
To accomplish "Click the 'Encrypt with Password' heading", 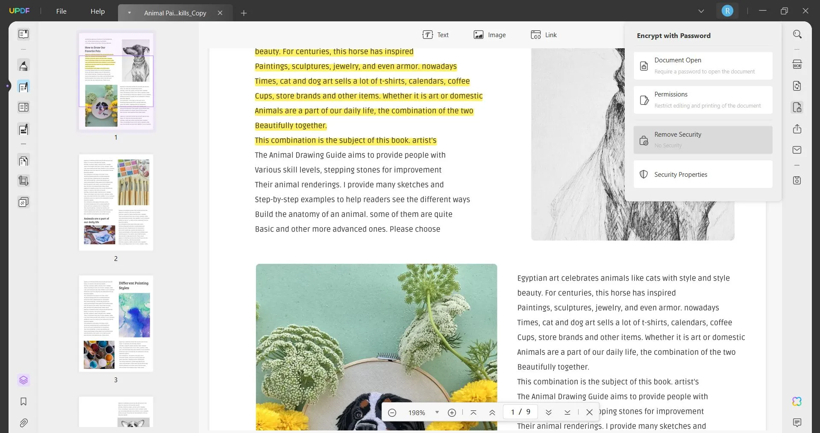I will click(x=673, y=36).
